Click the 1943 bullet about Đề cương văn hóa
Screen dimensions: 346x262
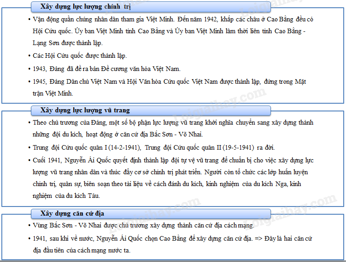[x=107, y=69]
